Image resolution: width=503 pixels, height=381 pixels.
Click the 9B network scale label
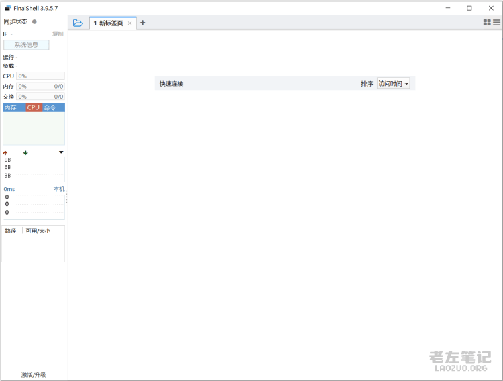coord(7,160)
